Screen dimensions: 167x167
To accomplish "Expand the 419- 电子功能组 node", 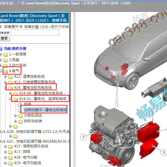I will pos(5,163).
